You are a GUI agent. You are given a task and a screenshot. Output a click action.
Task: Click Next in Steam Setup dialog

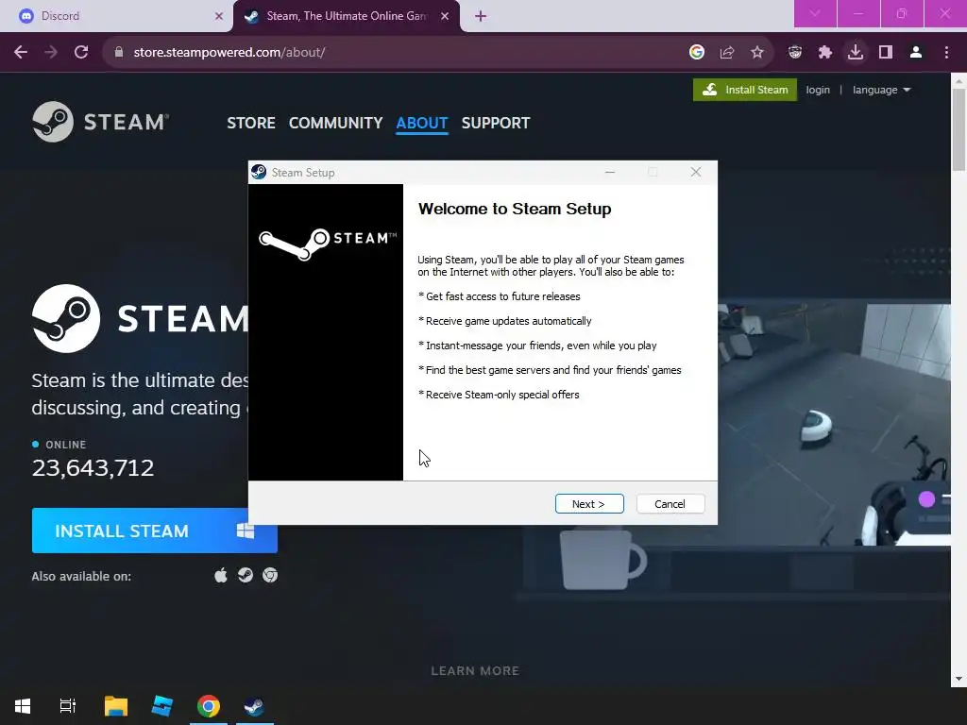(x=589, y=504)
